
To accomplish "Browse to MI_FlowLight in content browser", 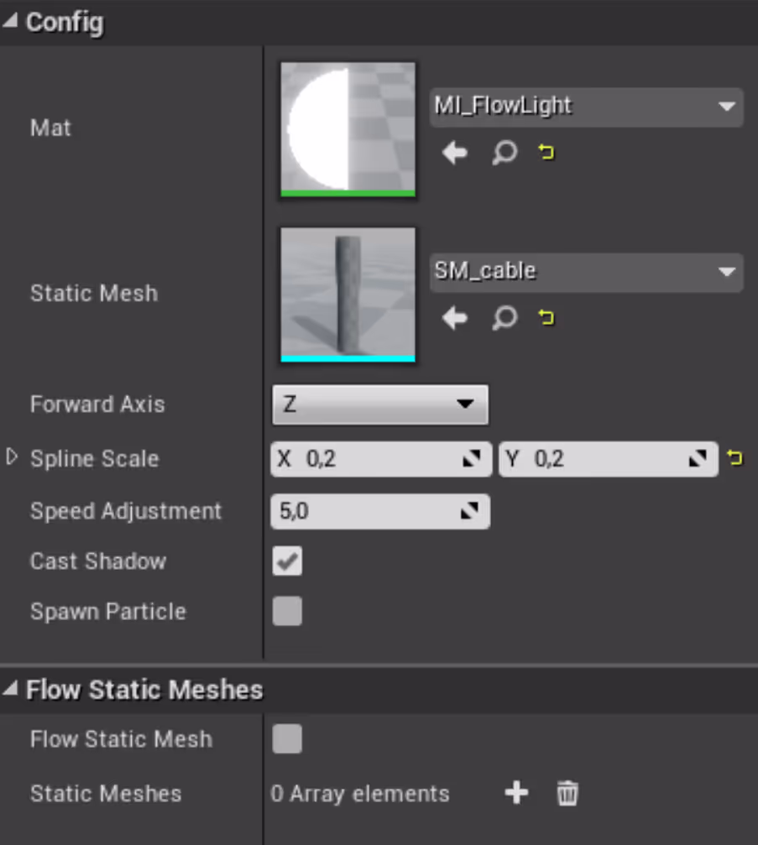I will click(x=504, y=153).
